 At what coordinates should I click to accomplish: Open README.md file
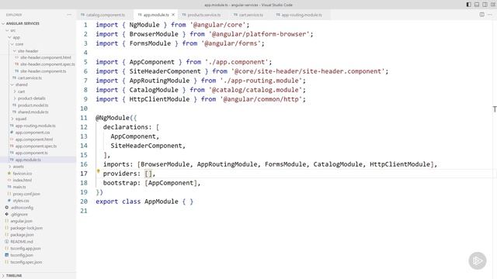pyautogui.click(x=22, y=242)
